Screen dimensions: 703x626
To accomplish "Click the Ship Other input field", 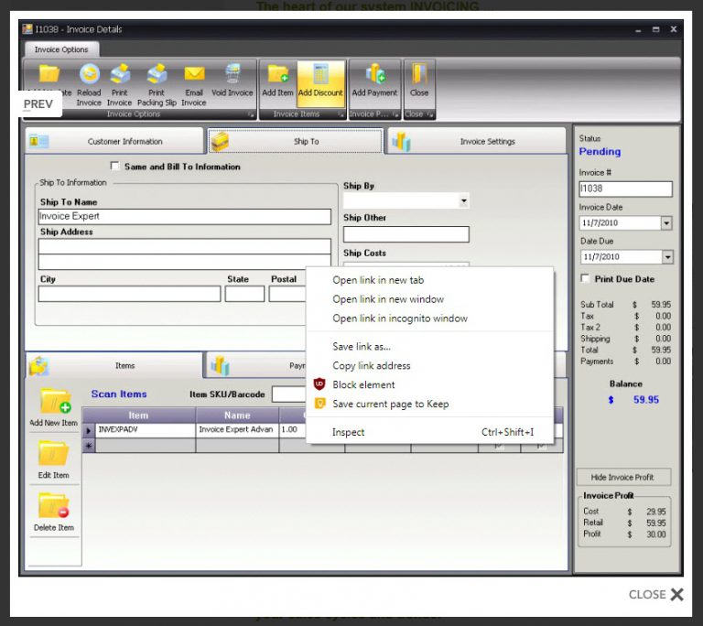I will [x=406, y=234].
